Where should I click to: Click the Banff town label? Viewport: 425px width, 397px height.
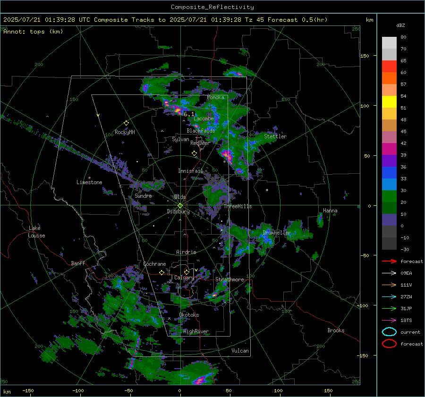[78, 263]
